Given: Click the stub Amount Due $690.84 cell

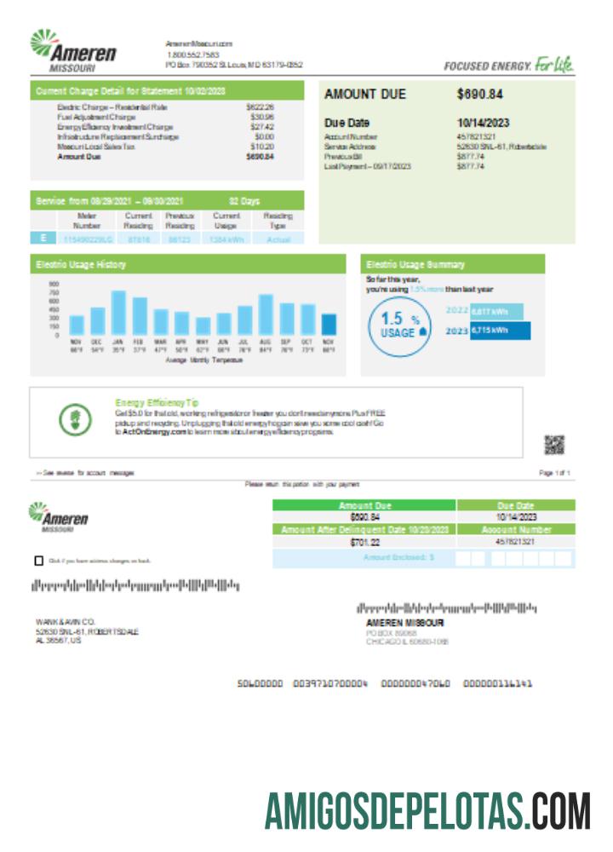Looking at the screenshot, I should [x=364, y=517].
